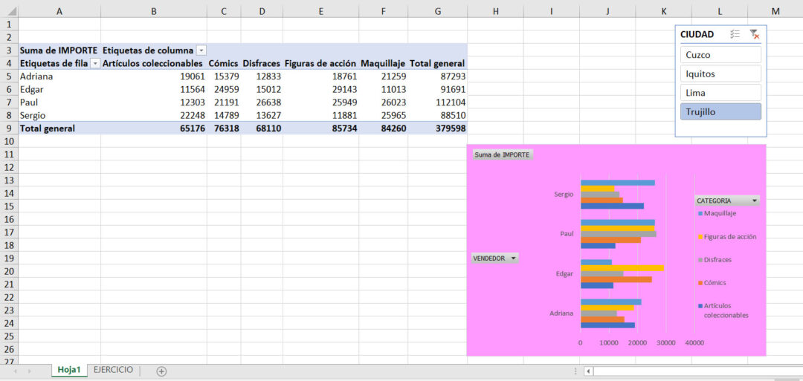
Task: Click the Figuras de acción legend marker
Action: click(700, 237)
